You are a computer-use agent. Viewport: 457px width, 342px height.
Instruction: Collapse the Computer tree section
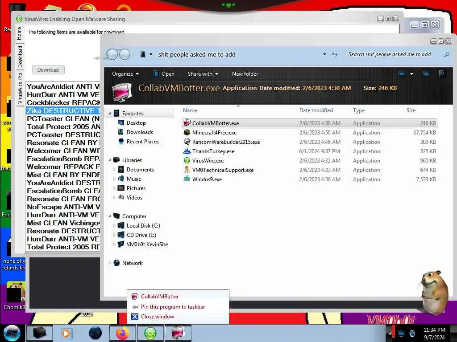(x=110, y=216)
